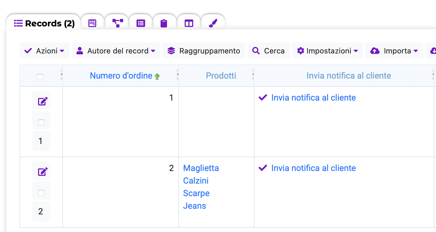This screenshot has width=436, height=232.
Task: Click order number cell showing 1
Action: point(120,122)
